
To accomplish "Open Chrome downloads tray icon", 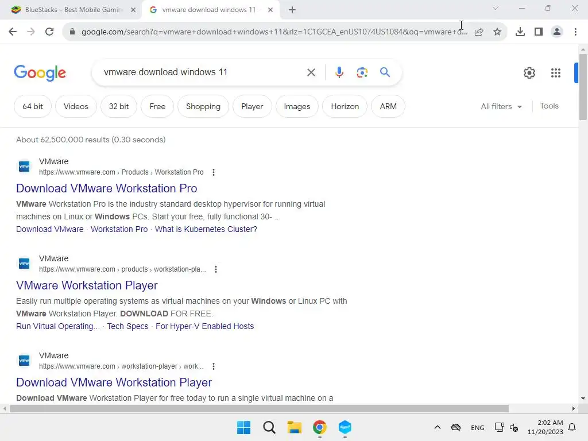I will [520, 32].
